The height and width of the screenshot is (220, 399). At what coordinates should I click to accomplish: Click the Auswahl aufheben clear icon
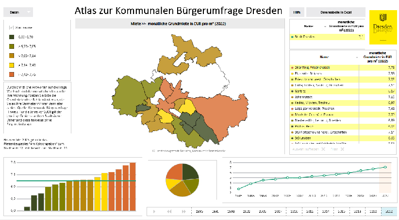(x=323, y=149)
